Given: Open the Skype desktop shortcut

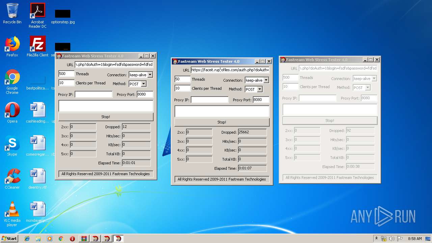Looking at the screenshot, I should (12, 146).
